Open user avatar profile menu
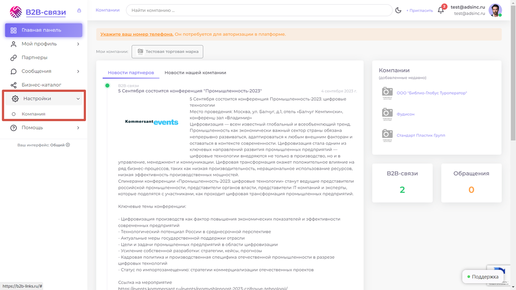Viewport: 516px width, 290px height. coord(495,10)
